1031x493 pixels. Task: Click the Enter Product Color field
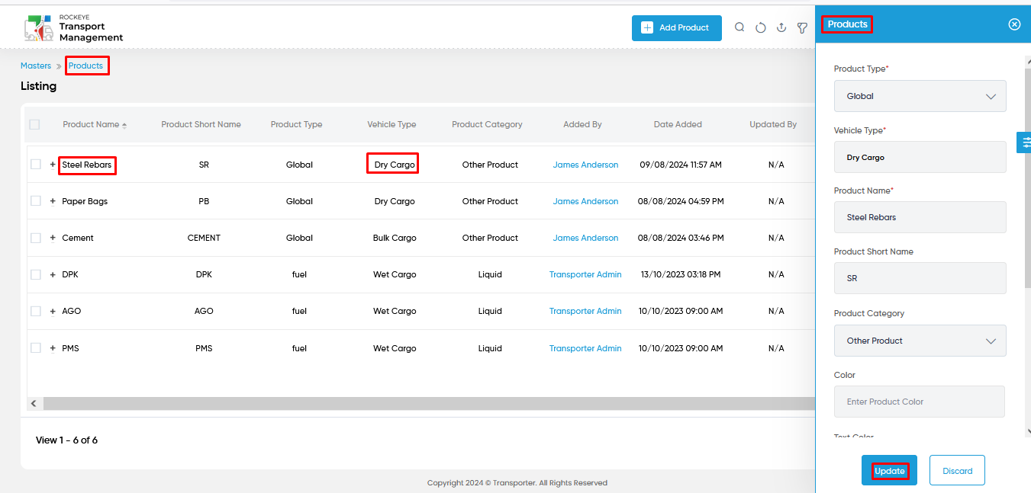[920, 402]
